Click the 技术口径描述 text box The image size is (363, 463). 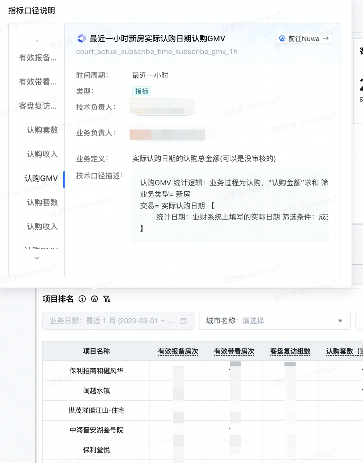(230, 205)
